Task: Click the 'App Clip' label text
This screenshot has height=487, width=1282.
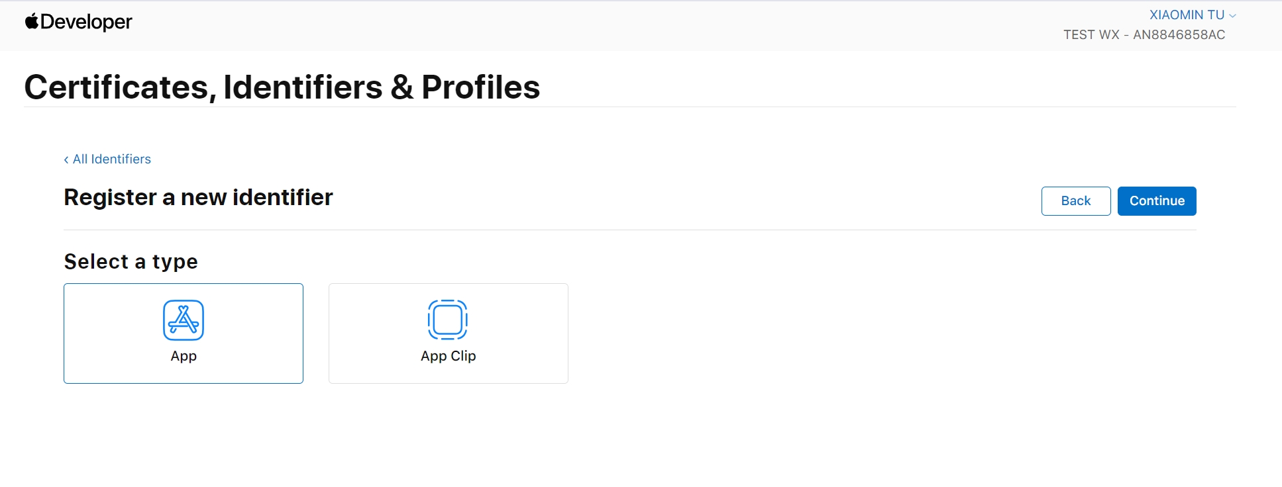Action: pos(449,356)
